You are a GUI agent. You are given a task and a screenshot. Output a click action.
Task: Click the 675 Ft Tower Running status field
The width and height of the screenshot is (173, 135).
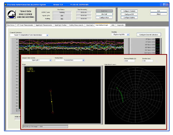(x=62, y=13)
